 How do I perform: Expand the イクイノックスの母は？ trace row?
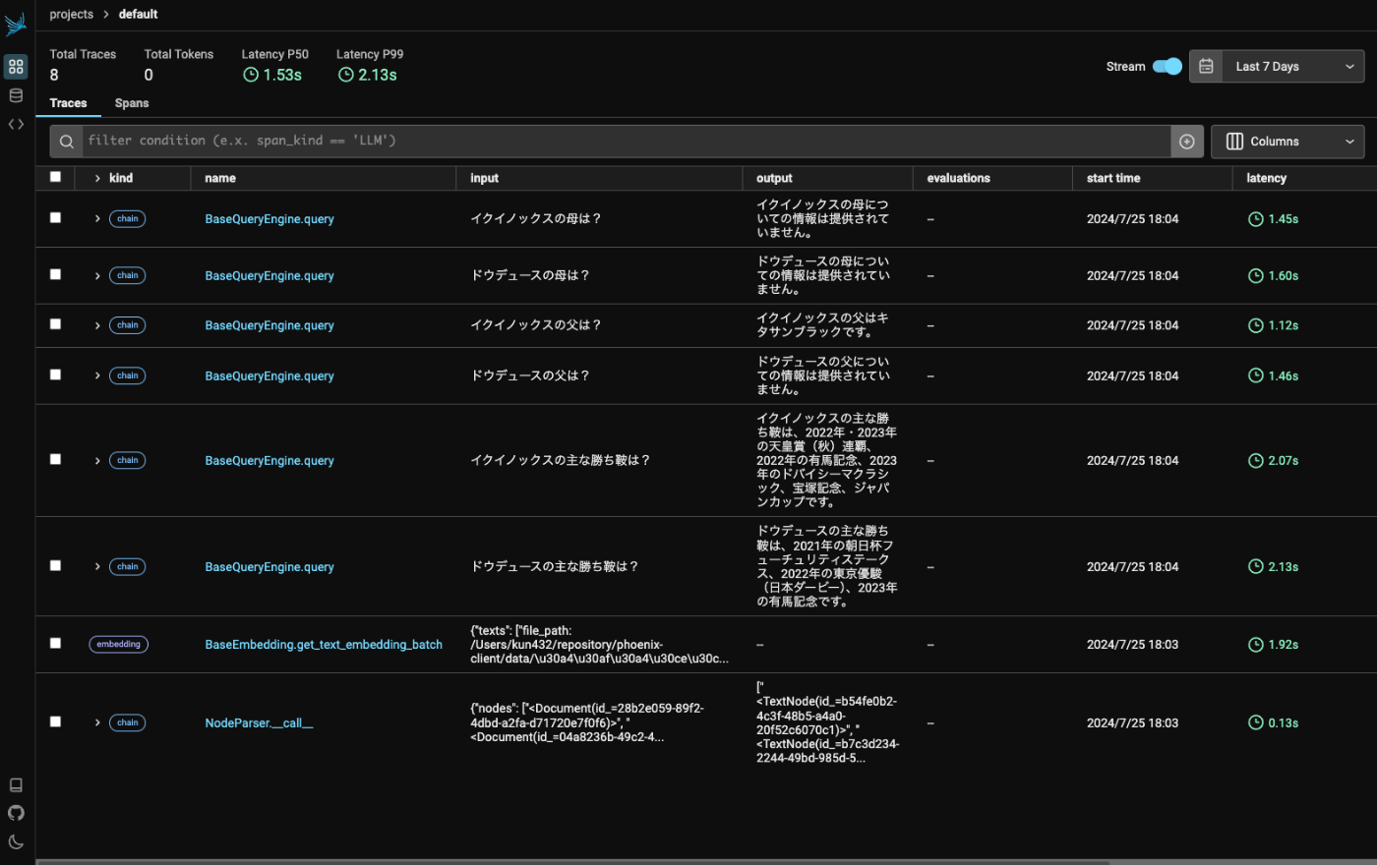pos(97,219)
